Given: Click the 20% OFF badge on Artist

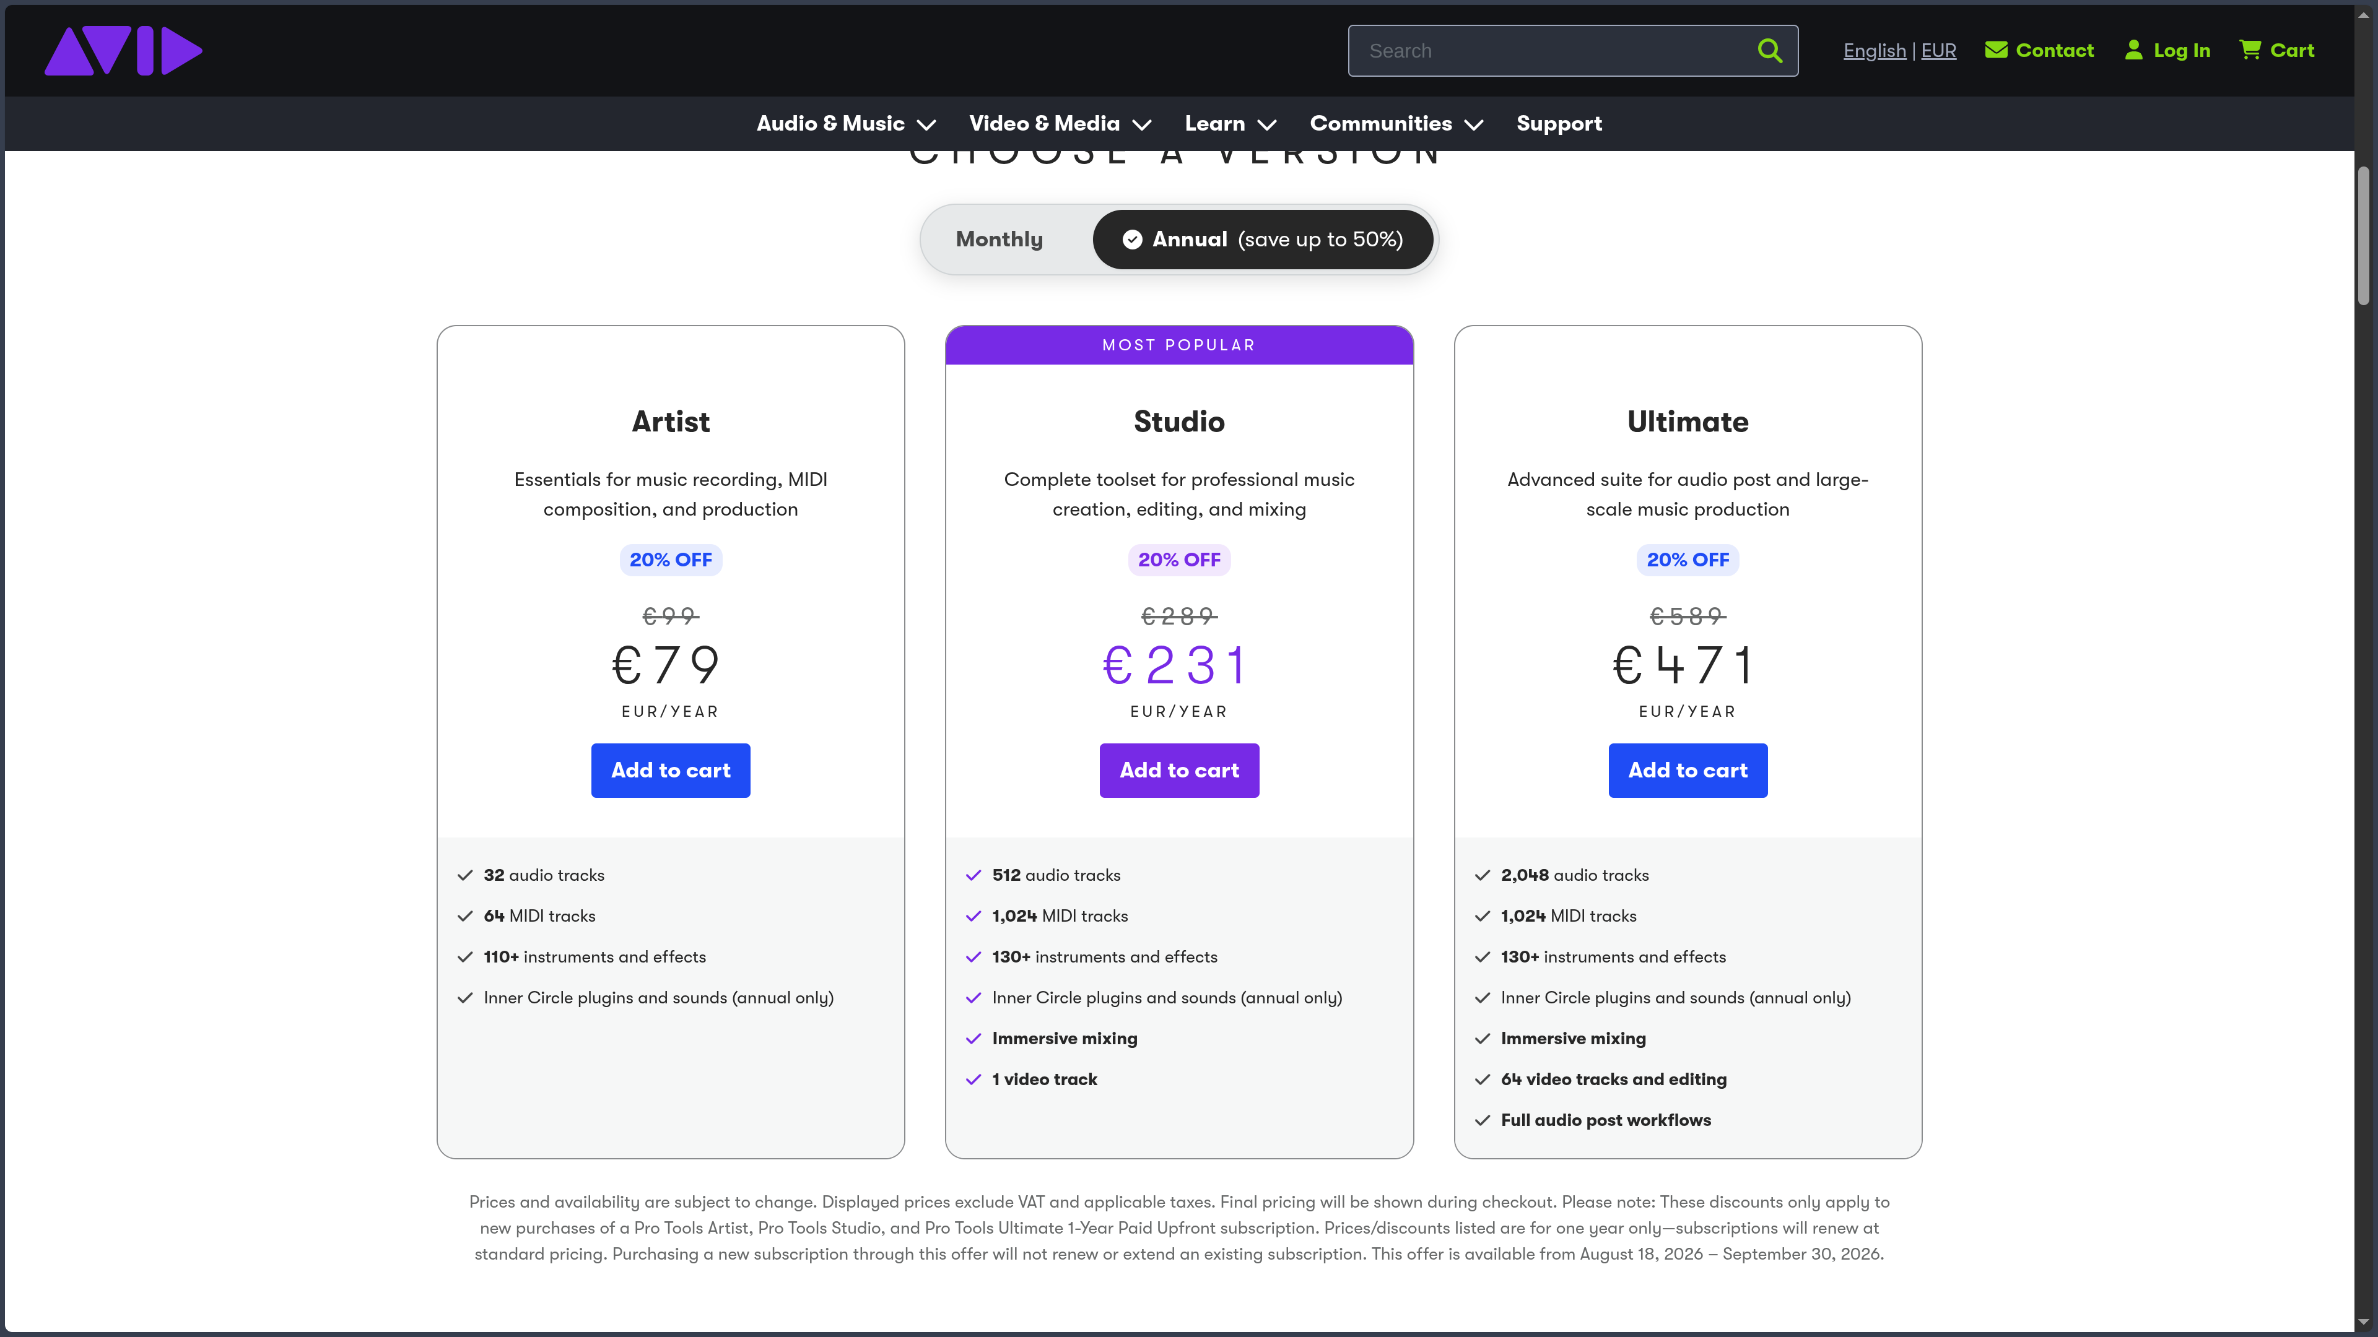Looking at the screenshot, I should 670,560.
